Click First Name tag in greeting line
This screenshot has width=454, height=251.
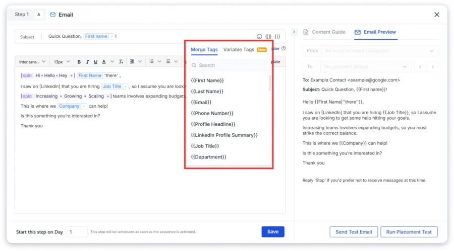coord(90,75)
